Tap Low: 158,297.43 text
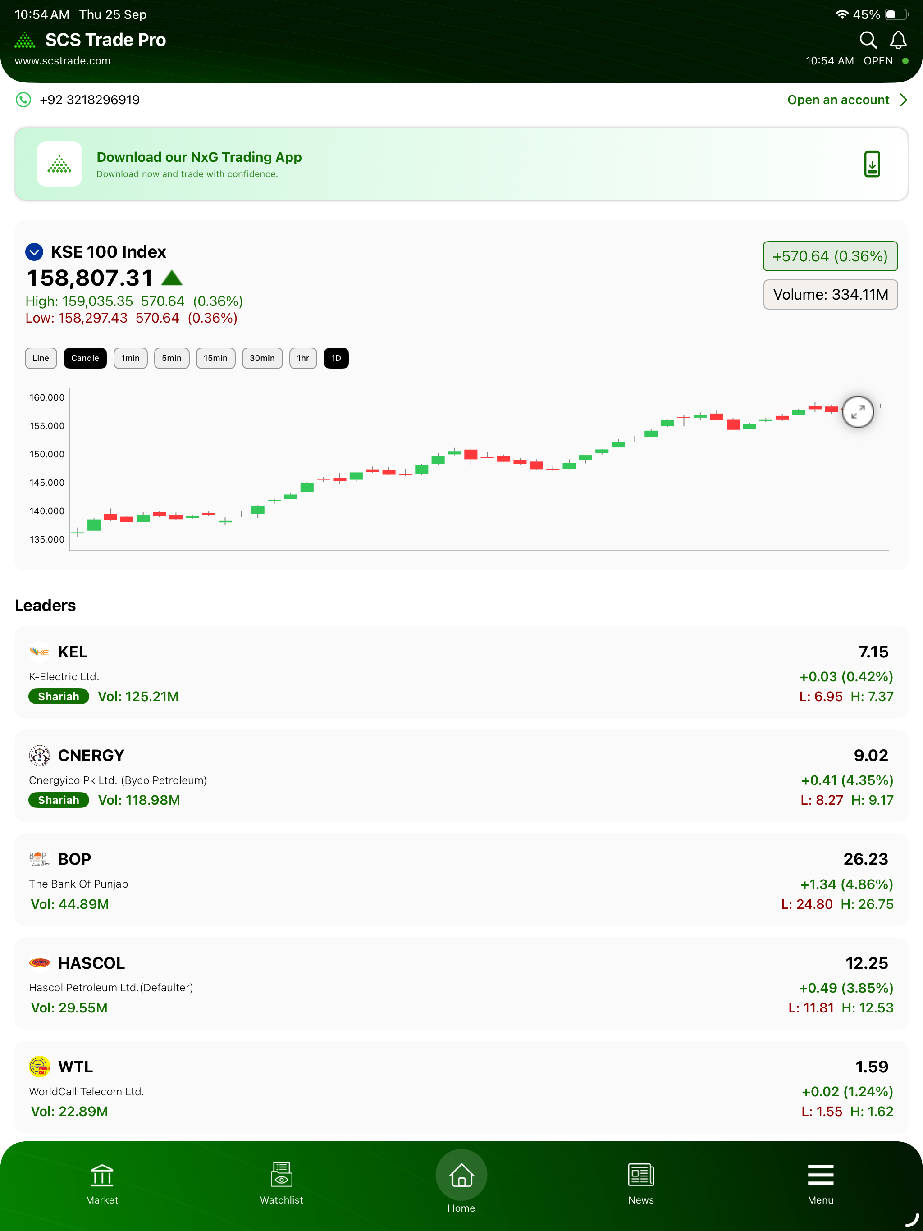Image resolution: width=923 pixels, height=1231 pixels. (x=76, y=318)
